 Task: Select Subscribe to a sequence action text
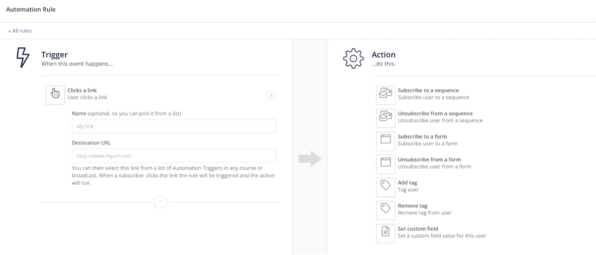tap(428, 91)
